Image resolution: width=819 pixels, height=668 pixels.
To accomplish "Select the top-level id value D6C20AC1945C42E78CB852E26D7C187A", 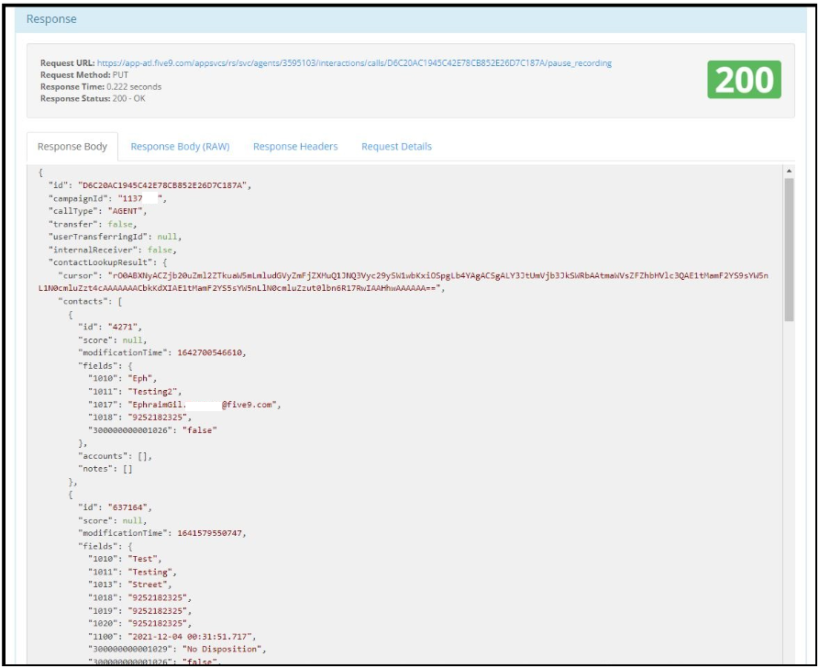I will point(162,185).
